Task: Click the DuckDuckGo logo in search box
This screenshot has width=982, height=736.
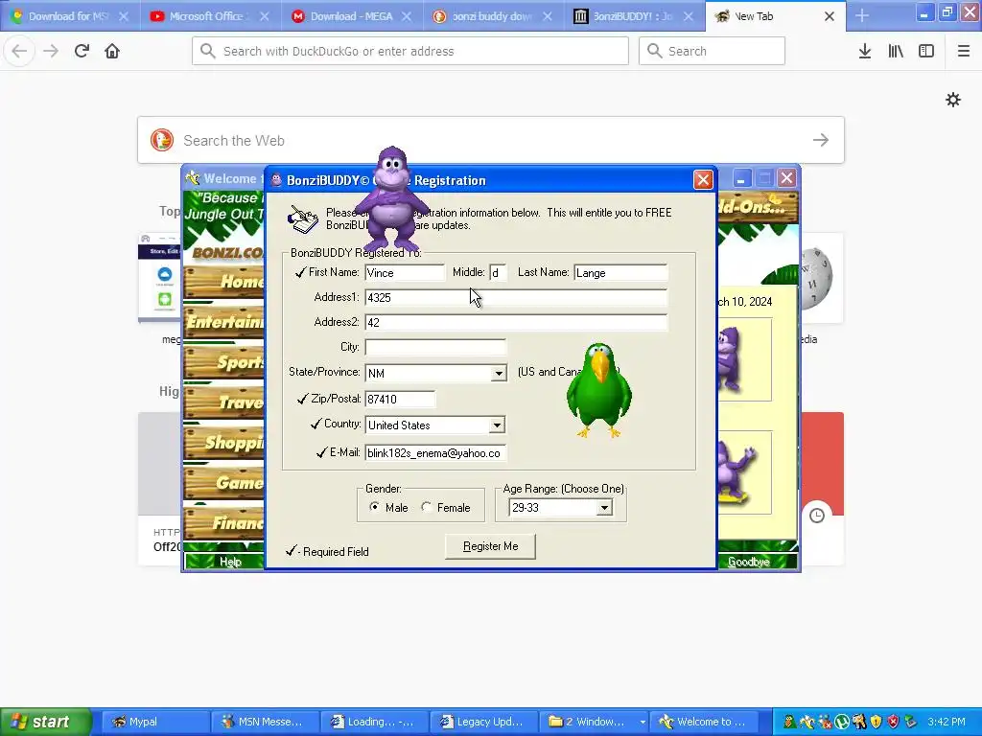Action: (161, 140)
